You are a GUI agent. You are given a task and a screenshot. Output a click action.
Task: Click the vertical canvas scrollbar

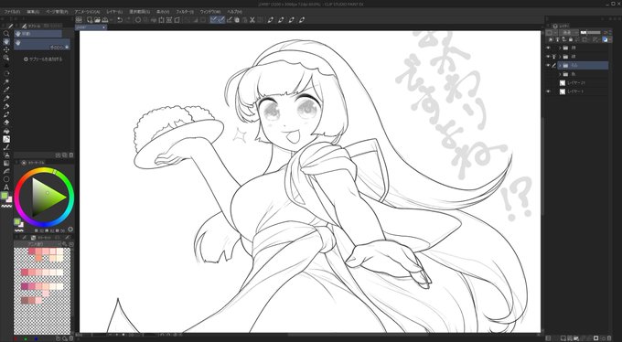click(x=542, y=166)
